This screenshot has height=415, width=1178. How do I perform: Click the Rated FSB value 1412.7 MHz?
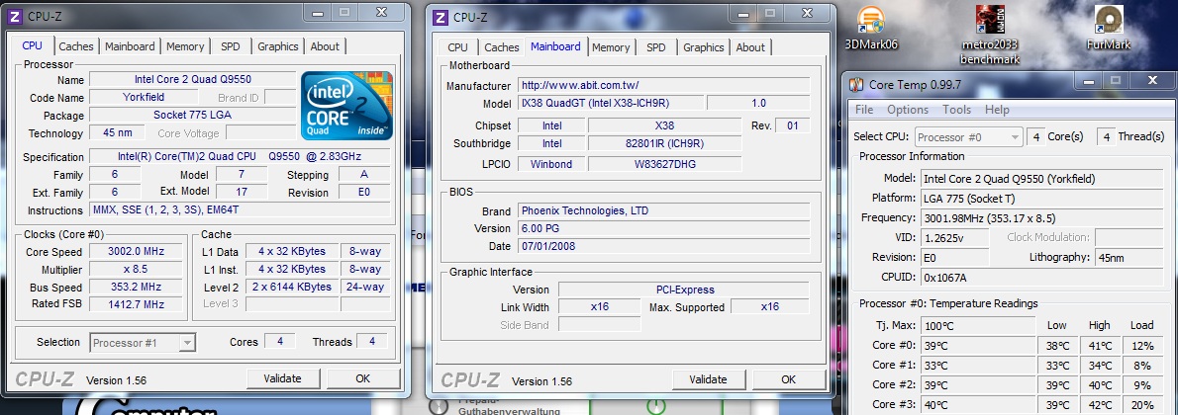coord(136,304)
